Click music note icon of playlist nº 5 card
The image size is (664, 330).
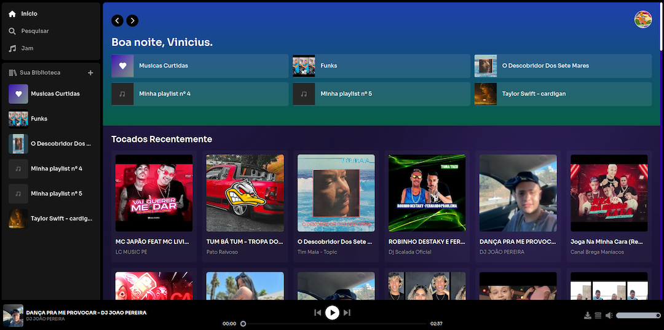click(x=304, y=94)
